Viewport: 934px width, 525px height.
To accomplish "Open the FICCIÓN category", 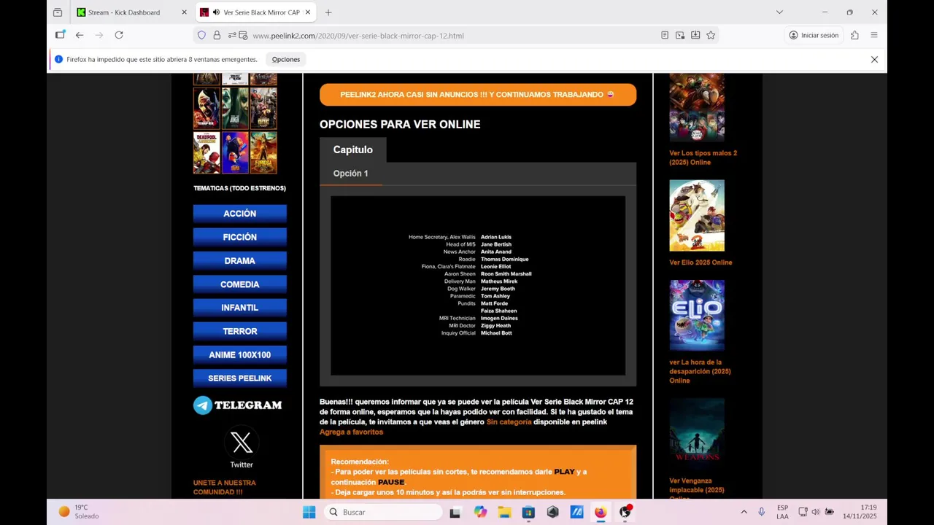I will click(x=240, y=237).
